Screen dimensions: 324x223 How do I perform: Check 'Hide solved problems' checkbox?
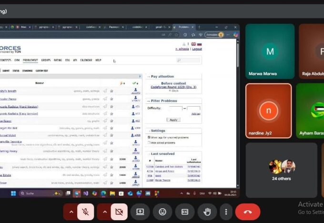coord(150,142)
